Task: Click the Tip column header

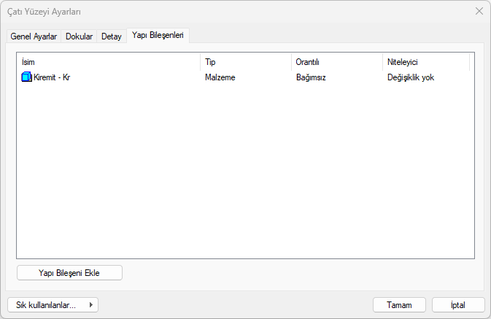Action: coord(245,62)
